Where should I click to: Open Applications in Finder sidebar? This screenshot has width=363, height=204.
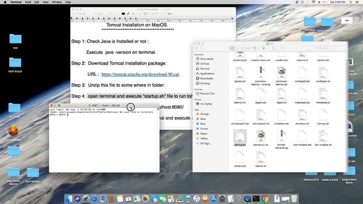tap(205, 74)
